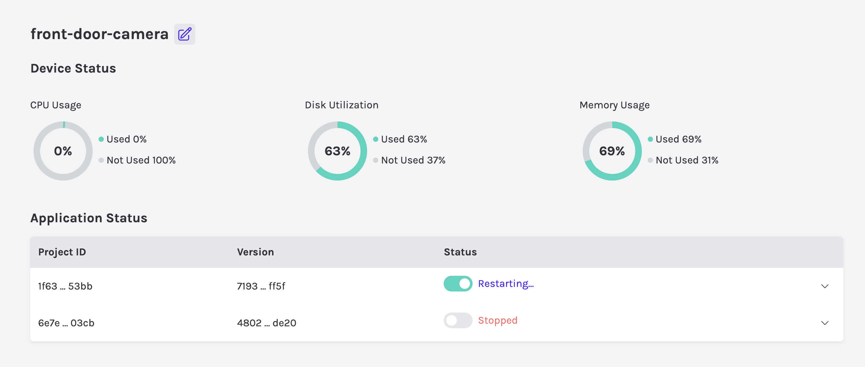Viewport: 865px width, 367px height.
Task: Click the CPU Usage donut chart
Action: [x=63, y=151]
